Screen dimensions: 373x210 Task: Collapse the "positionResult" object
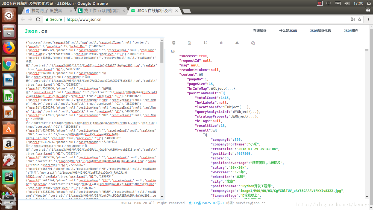[x=222, y=93]
